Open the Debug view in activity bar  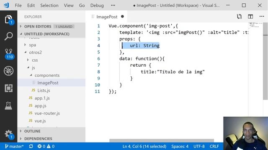(x=8, y=71)
